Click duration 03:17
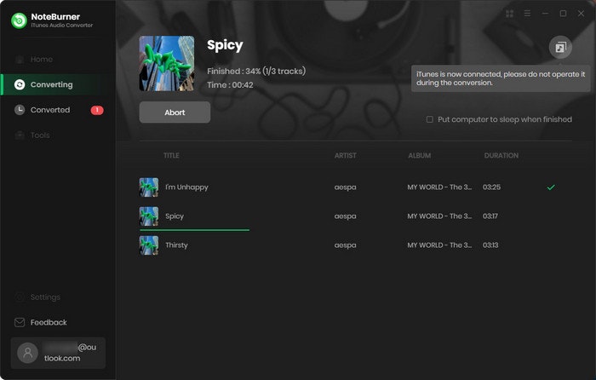Viewport: 596px width, 380px height. point(490,216)
